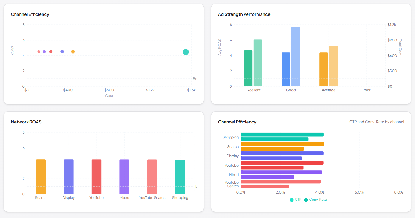Click the Total Cost axis title
The width and height of the screenshot is (415, 218).
(400, 47)
